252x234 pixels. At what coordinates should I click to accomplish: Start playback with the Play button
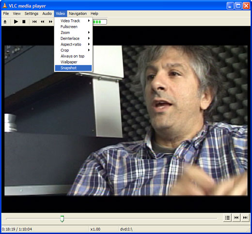[16, 21]
